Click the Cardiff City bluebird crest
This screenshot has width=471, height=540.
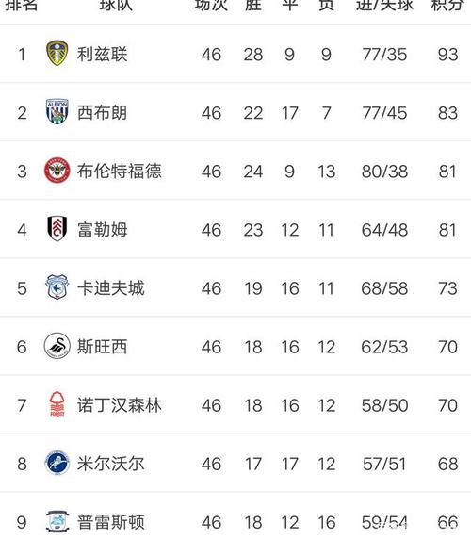coord(57,287)
